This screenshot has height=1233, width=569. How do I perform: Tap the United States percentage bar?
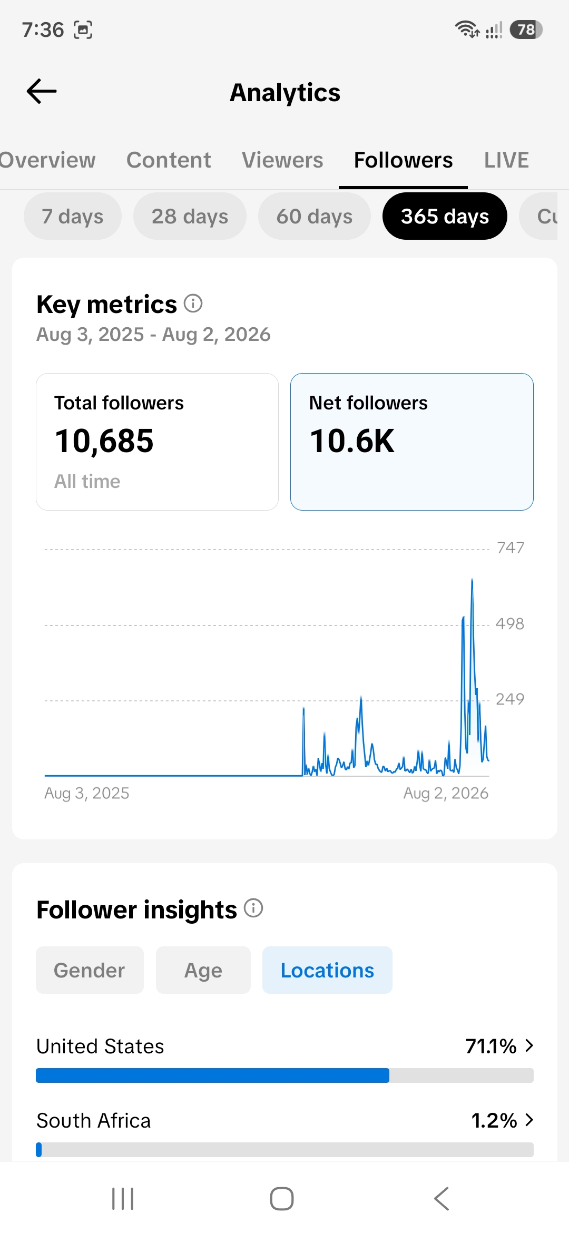(x=284, y=1075)
